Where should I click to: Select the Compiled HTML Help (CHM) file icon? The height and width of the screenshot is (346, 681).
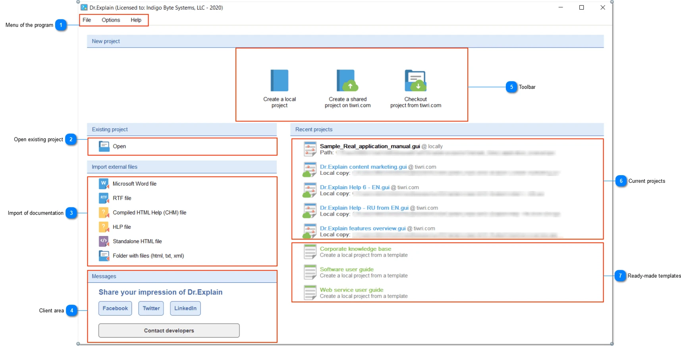pos(104,213)
